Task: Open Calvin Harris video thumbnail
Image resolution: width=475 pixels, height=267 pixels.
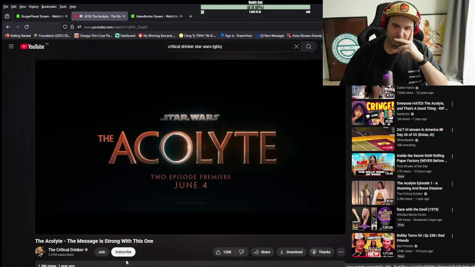Action: coord(373,92)
